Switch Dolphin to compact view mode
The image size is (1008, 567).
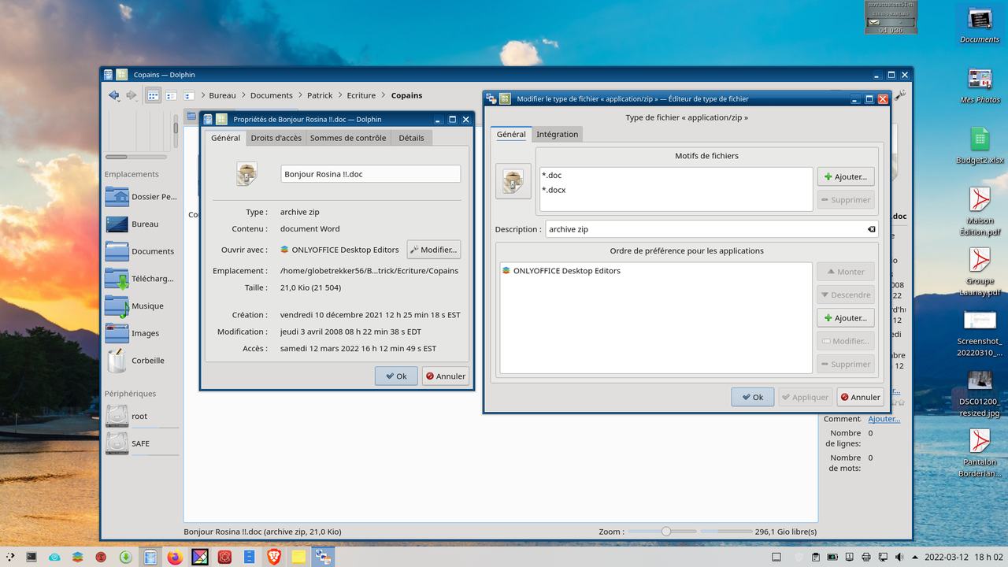(x=171, y=95)
